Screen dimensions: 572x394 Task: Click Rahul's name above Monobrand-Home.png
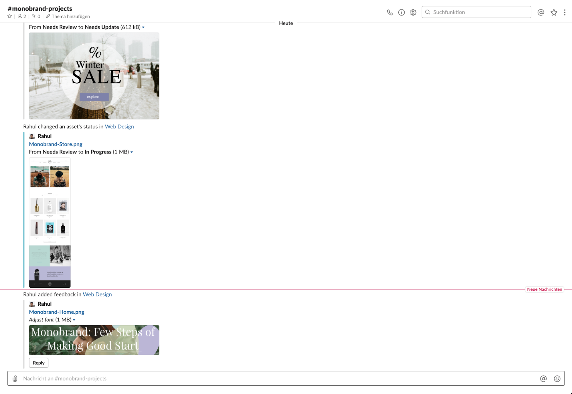tap(45, 304)
